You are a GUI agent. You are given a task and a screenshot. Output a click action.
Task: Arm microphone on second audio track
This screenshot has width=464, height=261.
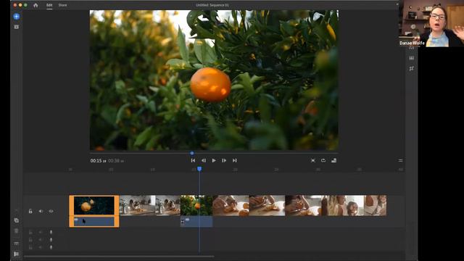pyautogui.click(x=51, y=240)
